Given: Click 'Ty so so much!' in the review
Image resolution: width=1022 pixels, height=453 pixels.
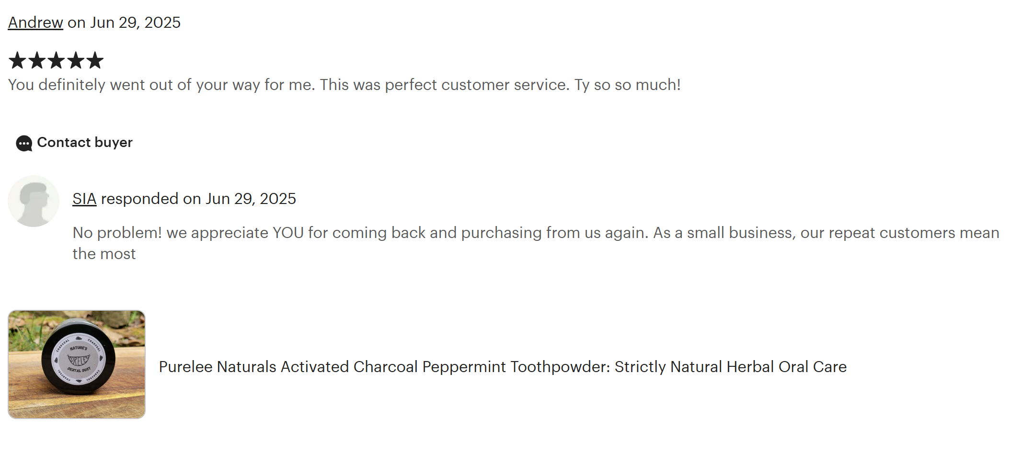Looking at the screenshot, I should 627,85.
